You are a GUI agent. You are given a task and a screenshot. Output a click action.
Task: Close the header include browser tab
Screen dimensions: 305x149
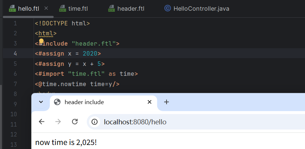click(x=150, y=102)
